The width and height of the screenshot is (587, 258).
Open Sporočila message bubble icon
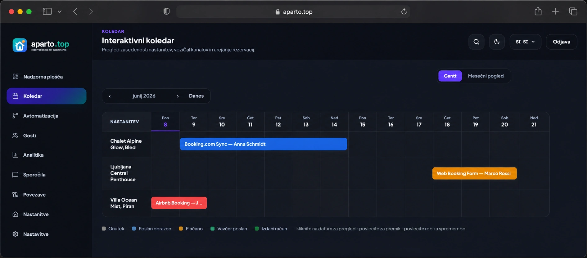(16, 175)
